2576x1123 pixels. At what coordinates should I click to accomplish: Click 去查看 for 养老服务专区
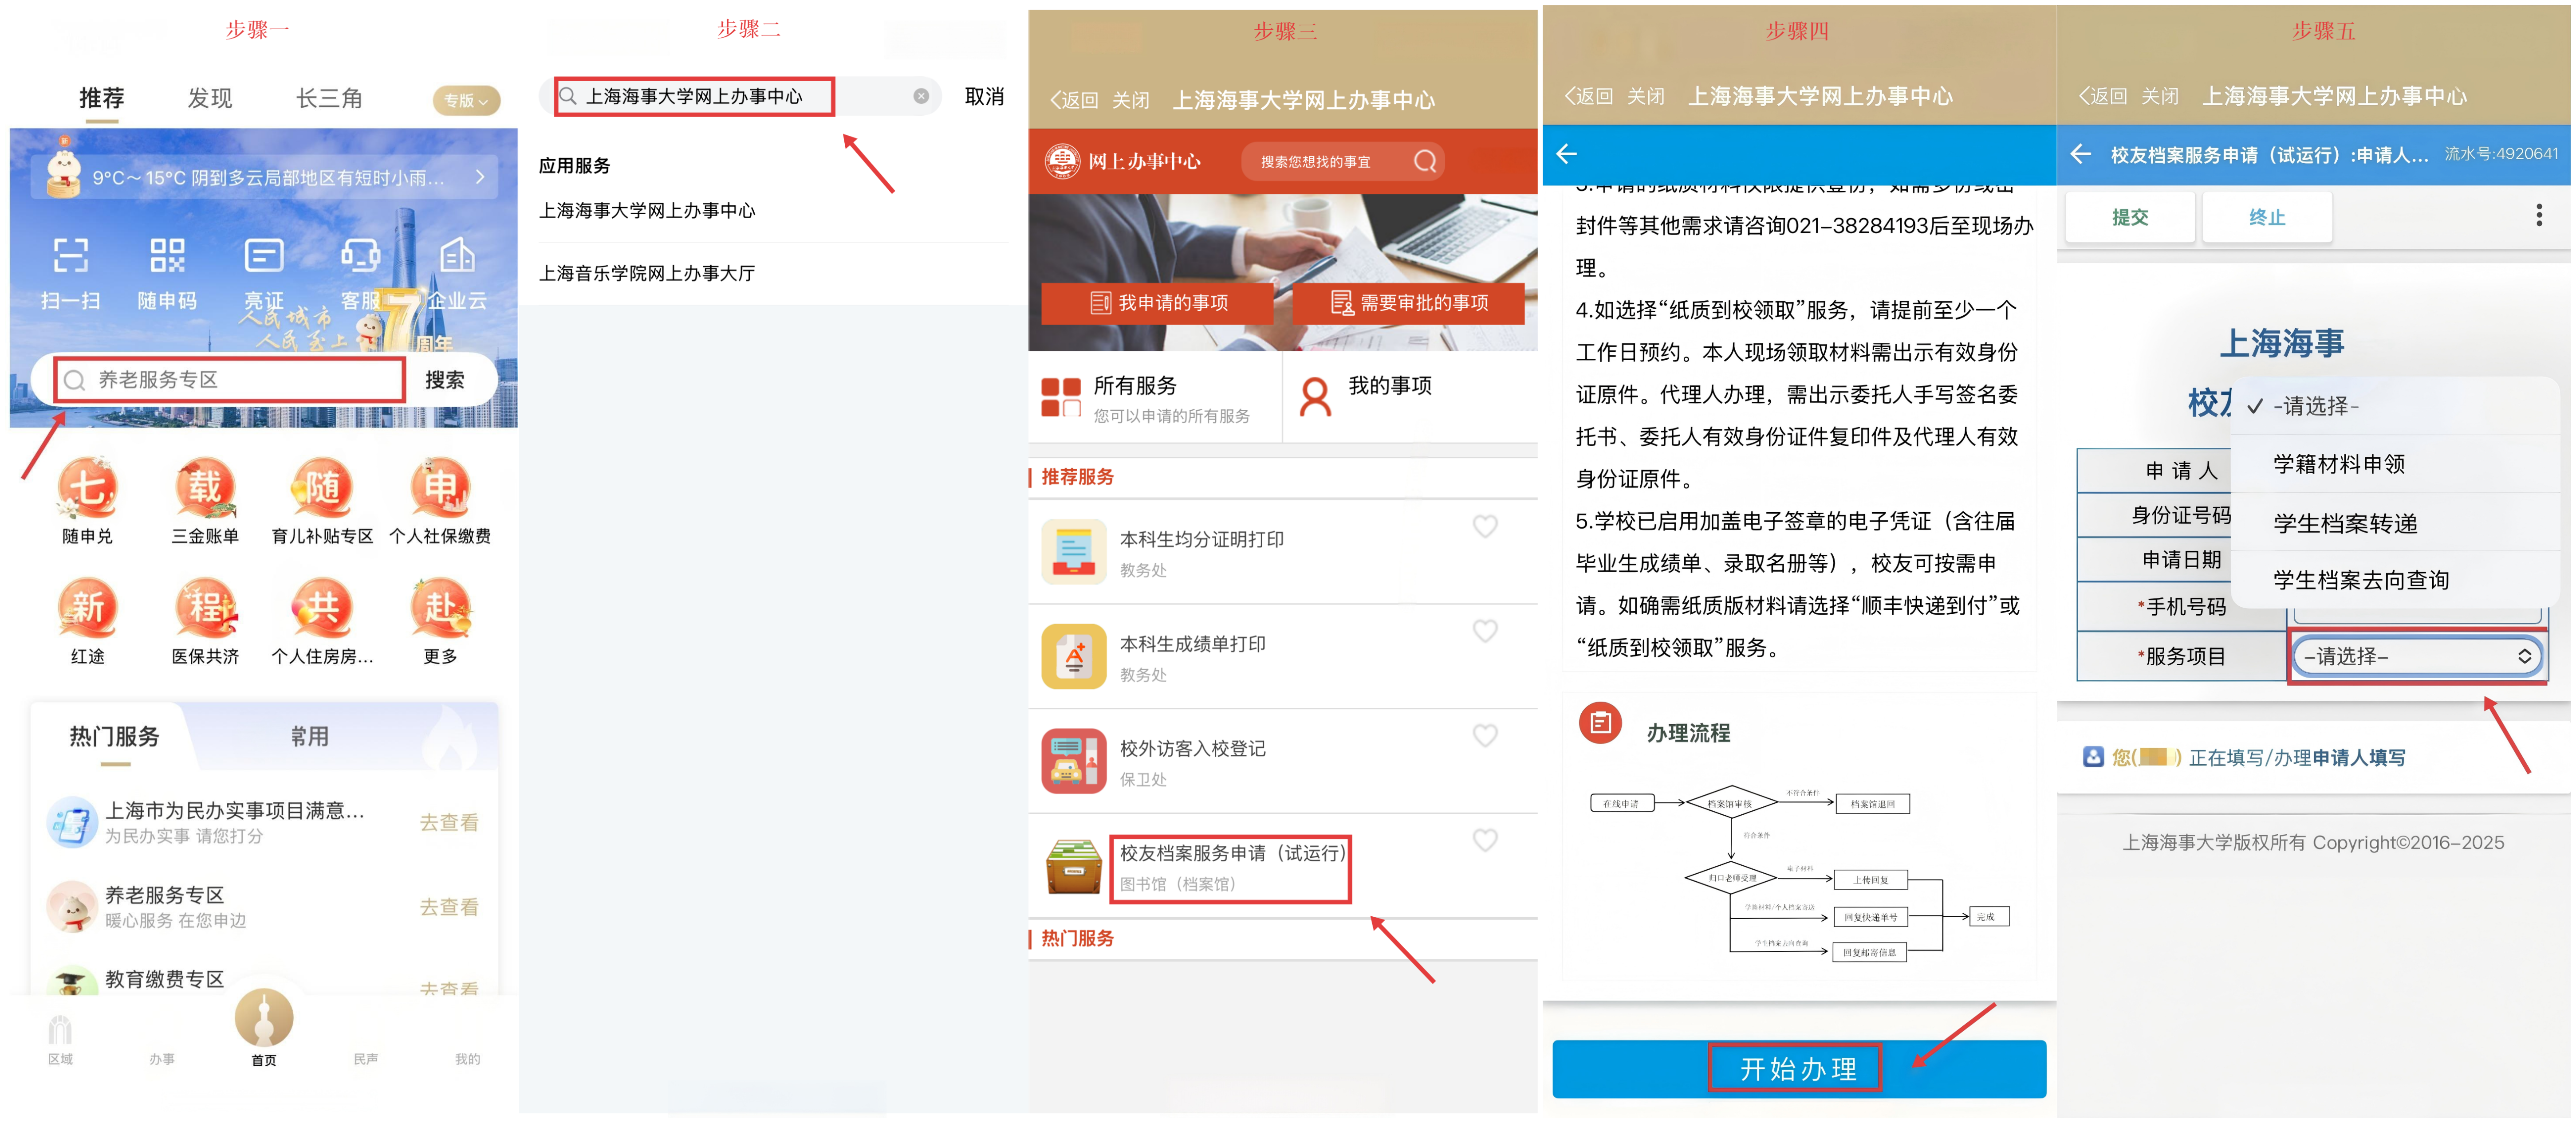point(449,907)
